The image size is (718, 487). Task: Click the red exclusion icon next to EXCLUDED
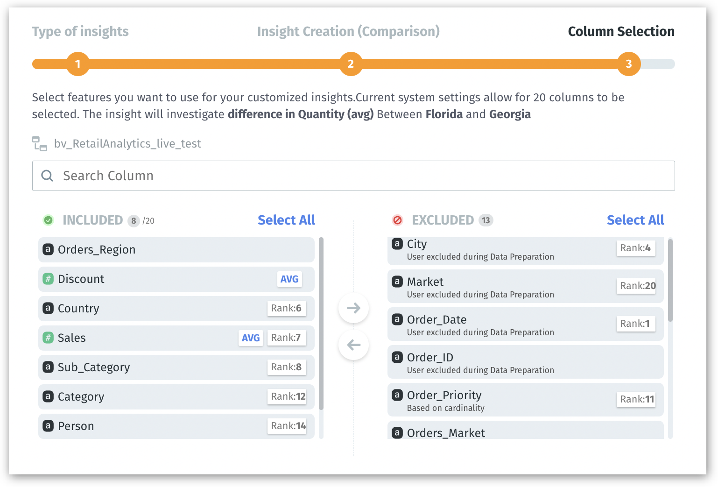point(397,220)
